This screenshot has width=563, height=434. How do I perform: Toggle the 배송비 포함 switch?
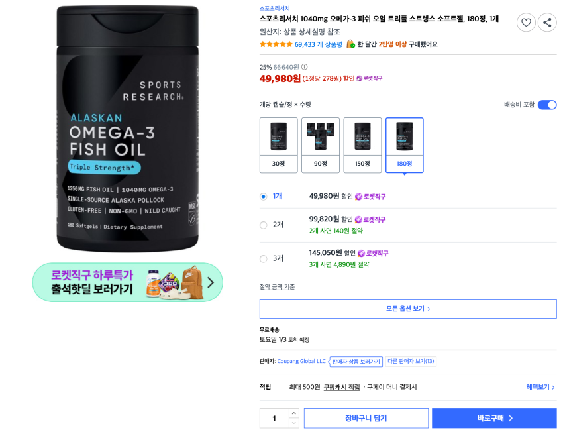tap(547, 105)
